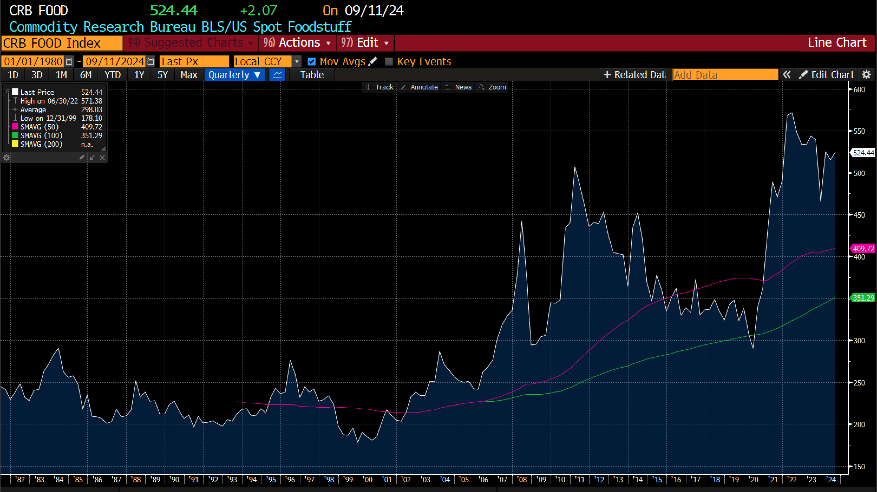This screenshot has width=877, height=492.
Task: Click the green SMAVG (100) swatch
Action: pos(15,135)
